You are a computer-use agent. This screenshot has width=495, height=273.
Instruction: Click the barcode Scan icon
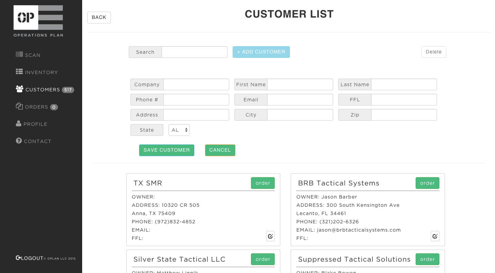coord(19,54)
